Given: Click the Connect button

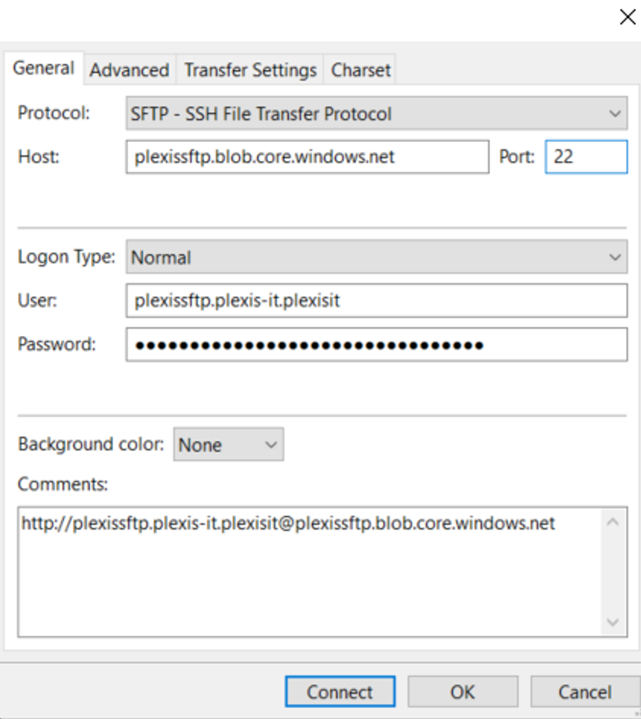Looking at the screenshot, I should tap(340, 691).
